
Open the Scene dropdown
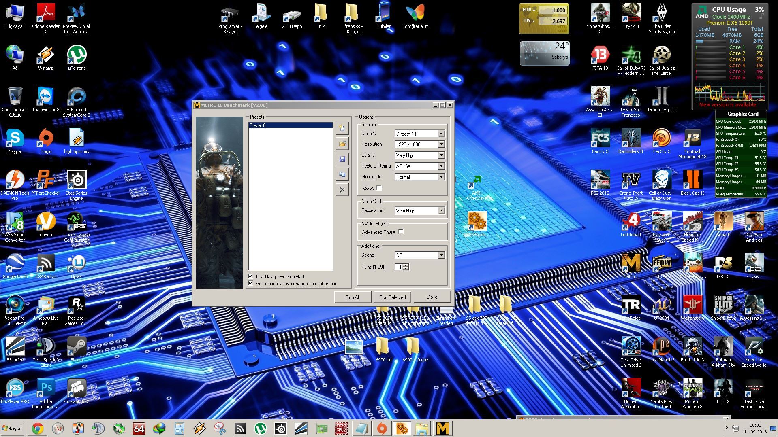point(441,255)
